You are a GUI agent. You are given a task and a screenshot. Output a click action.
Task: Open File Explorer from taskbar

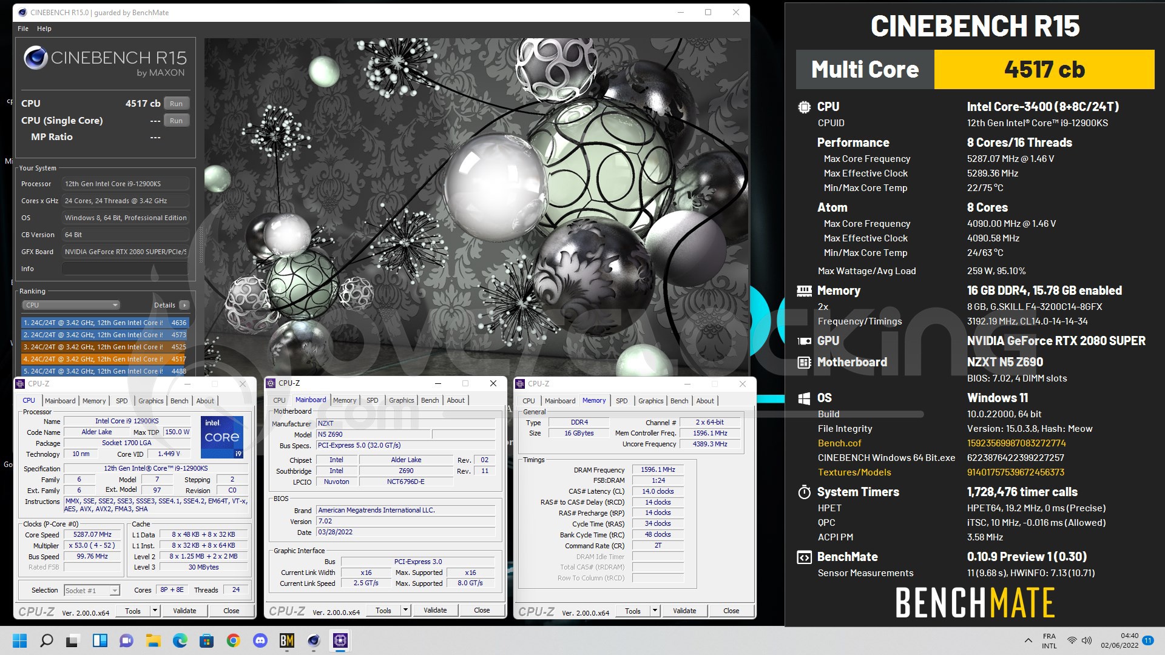[154, 640]
